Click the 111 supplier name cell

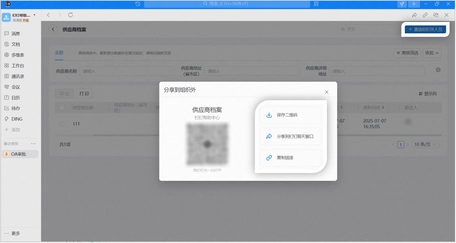coord(76,123)
